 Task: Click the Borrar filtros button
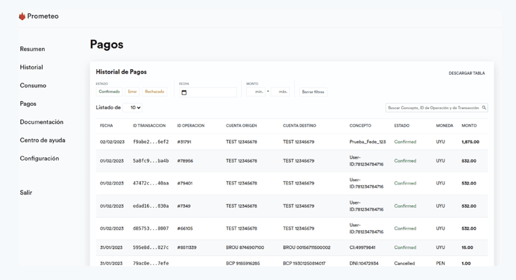click(313, 92)
